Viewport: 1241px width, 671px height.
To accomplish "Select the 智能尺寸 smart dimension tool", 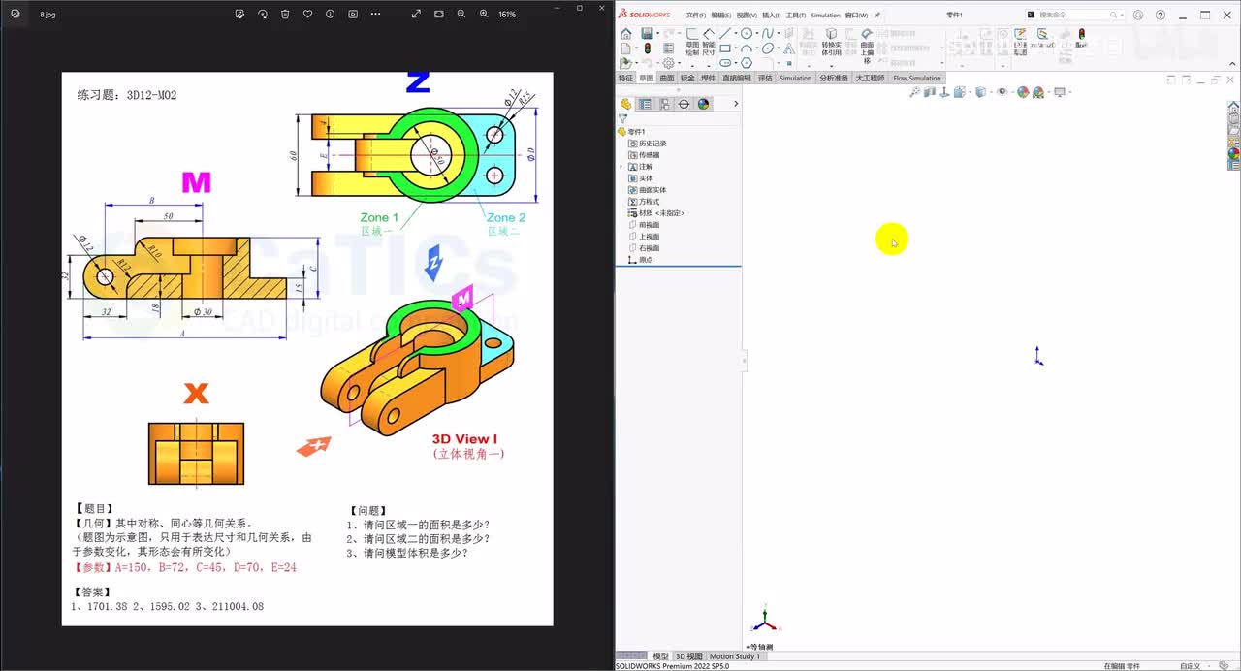I will (x=709, y=41).
